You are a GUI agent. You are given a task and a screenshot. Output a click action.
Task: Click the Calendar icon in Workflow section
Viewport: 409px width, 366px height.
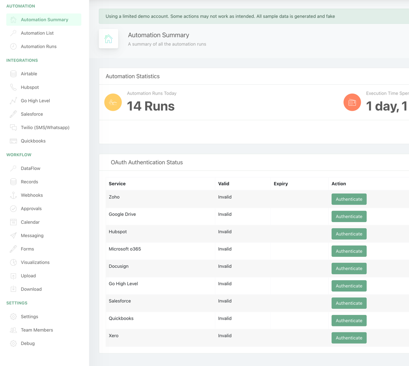pos(13,222)
